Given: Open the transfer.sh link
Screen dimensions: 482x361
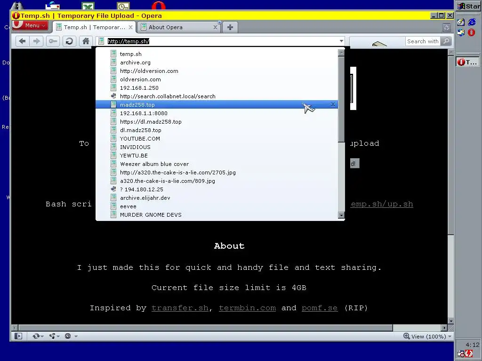Looking at the screenshot, I should [x=180, y=308].
